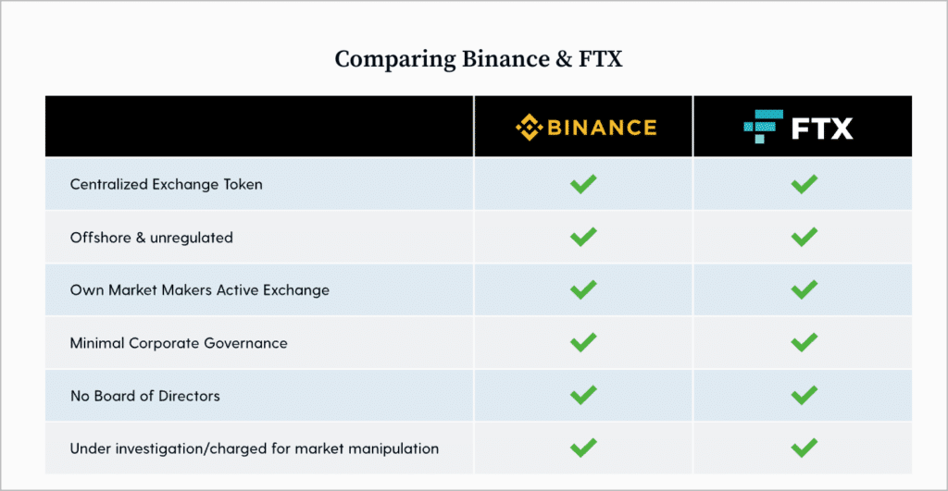Click Binance checkmark for Own Market Makers

(583, 289)
